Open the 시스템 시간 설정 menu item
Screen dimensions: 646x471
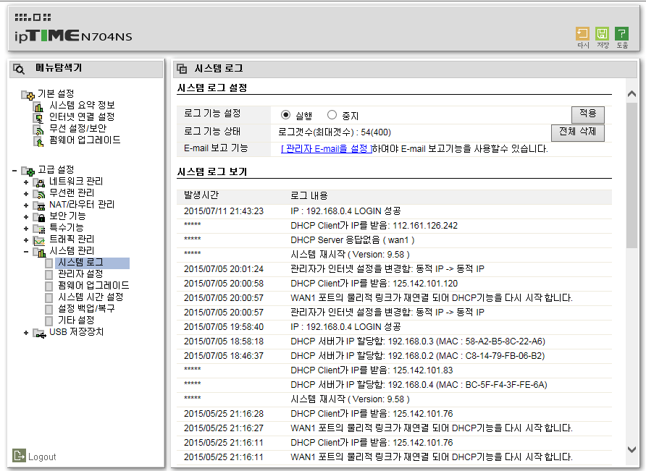point(91,297)
